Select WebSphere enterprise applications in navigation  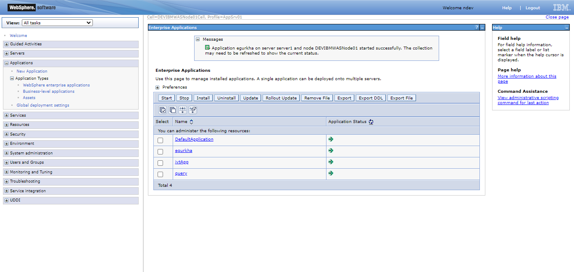56,85
